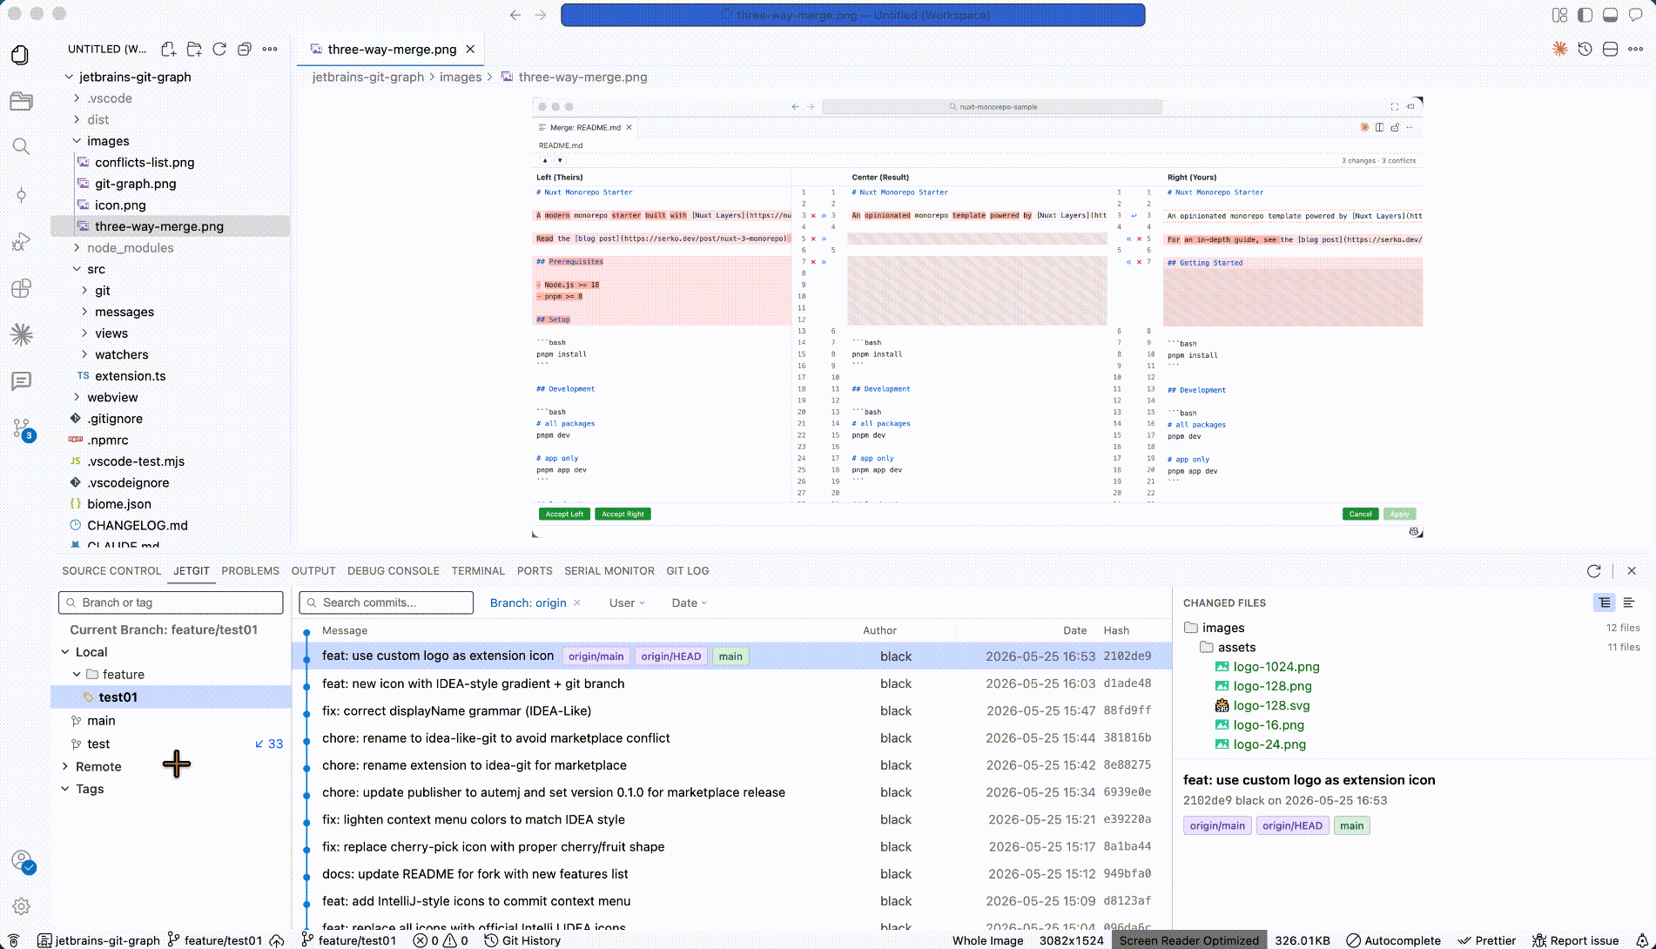Viewport: 1656px width, 949px height.
Task: Focus the Search commits field
Action: tap(387, 602)
